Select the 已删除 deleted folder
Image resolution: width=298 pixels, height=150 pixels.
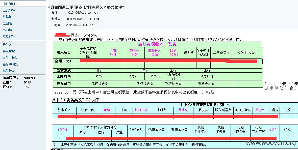pyautogui.click(x=7, y=23)
